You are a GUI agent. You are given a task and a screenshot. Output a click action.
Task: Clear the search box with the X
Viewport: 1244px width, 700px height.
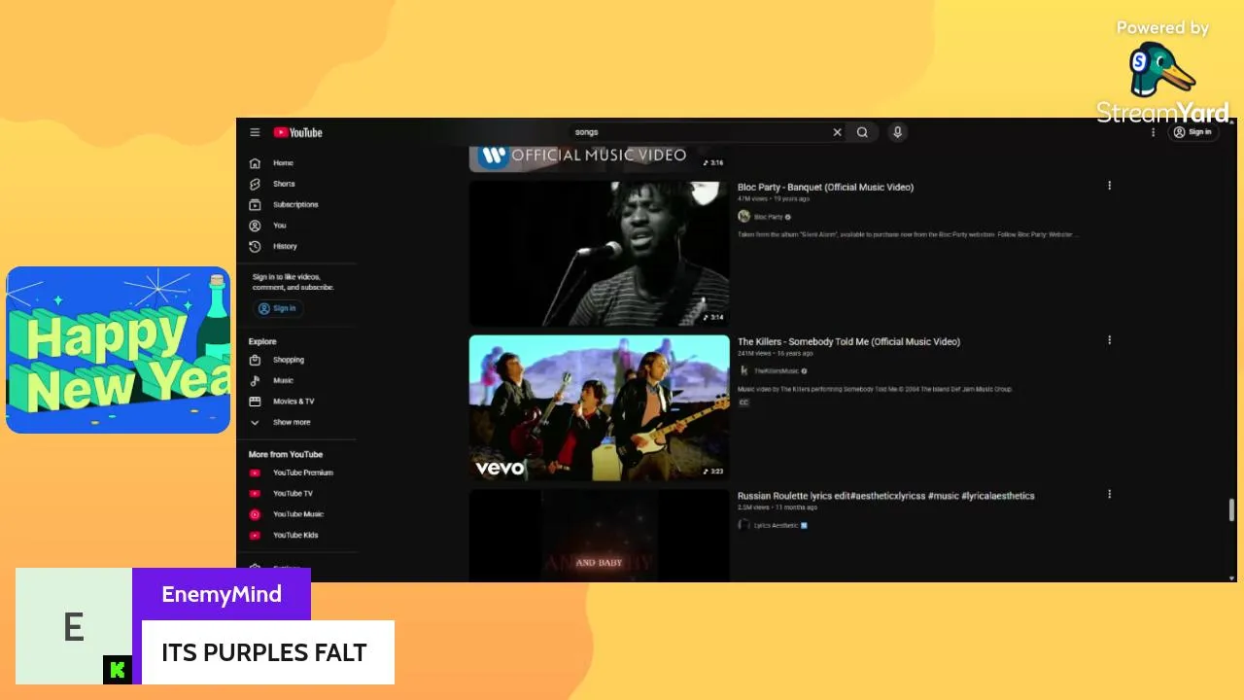tap(837, 132)
